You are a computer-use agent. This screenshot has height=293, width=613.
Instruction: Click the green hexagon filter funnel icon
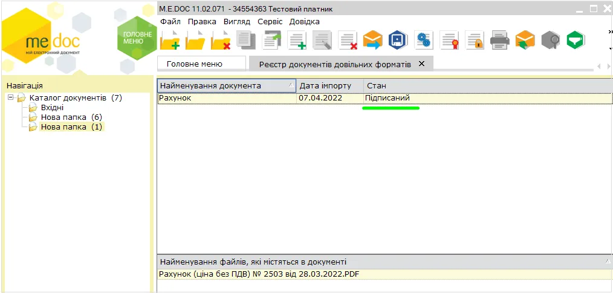(576, 39)
